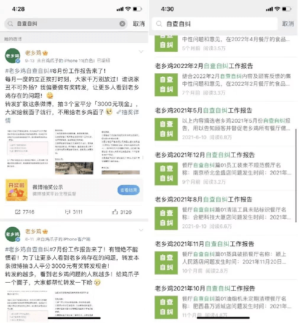Tap the comment icon showing 3111
Image resolution: width=299 pixels, height=323 pixels.
tap(68, 212)
